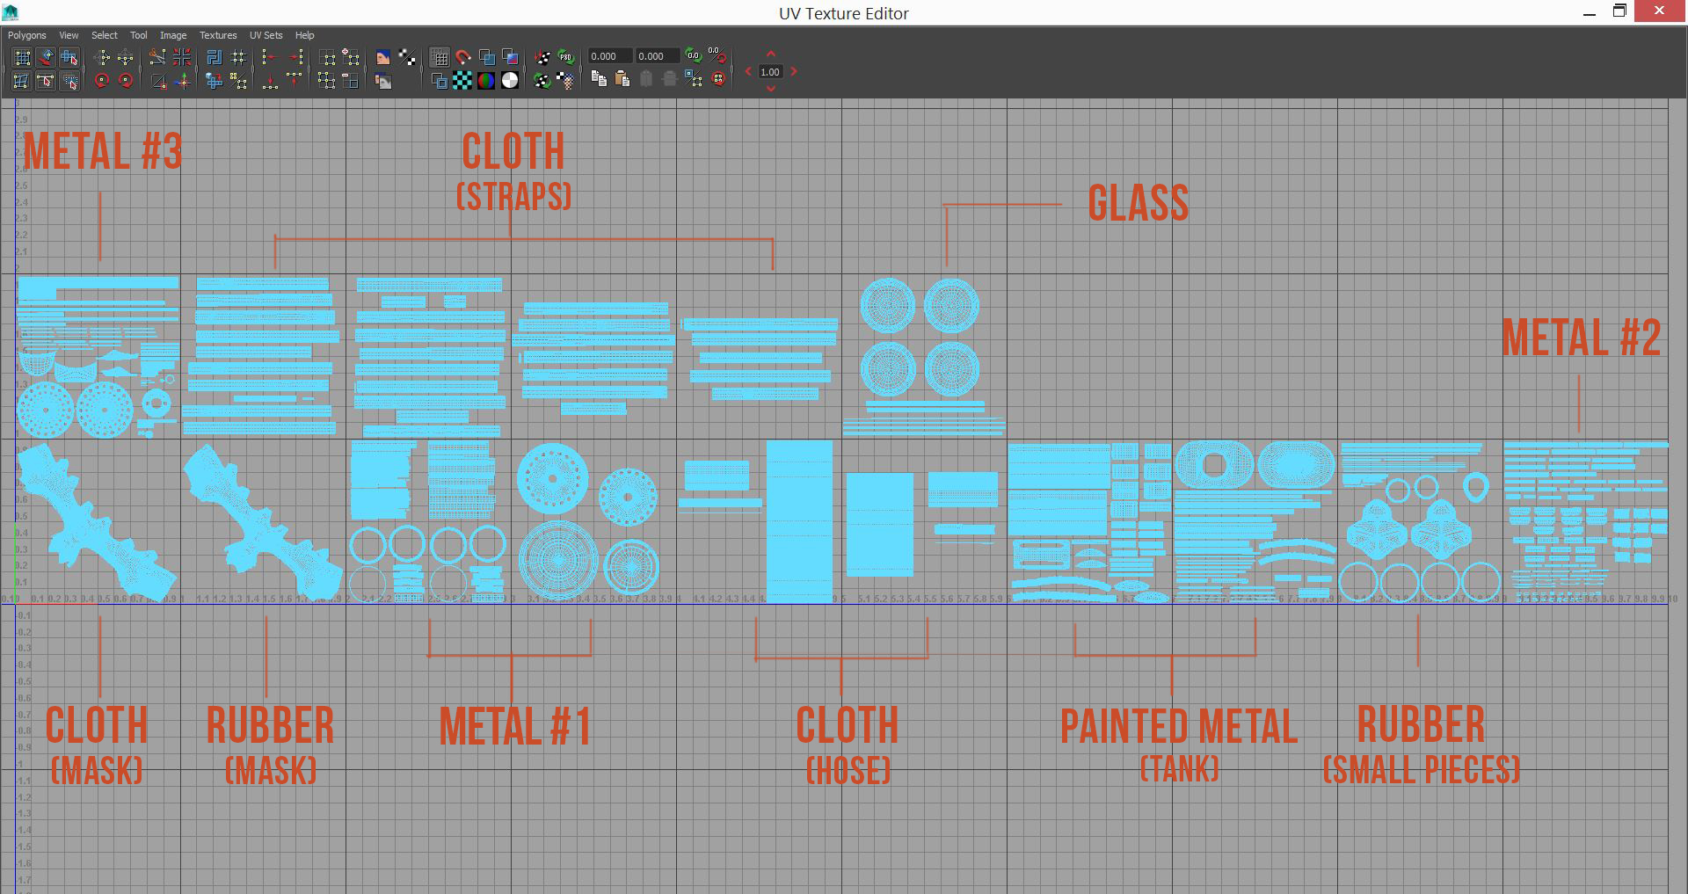This screenshot has height=894, width=1688.
Task: Toggle texture borders display
Action: coord(440,81)
